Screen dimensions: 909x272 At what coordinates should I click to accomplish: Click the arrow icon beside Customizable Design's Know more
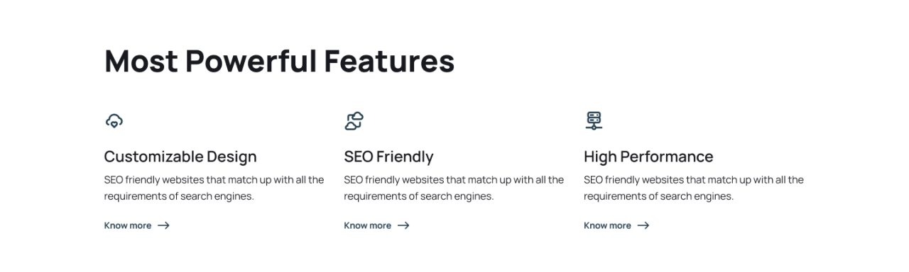click(163, 225)
